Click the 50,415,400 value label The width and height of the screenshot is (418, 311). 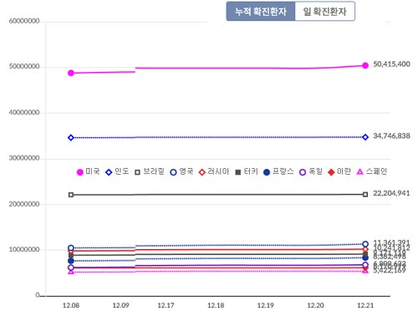point(391,64)
